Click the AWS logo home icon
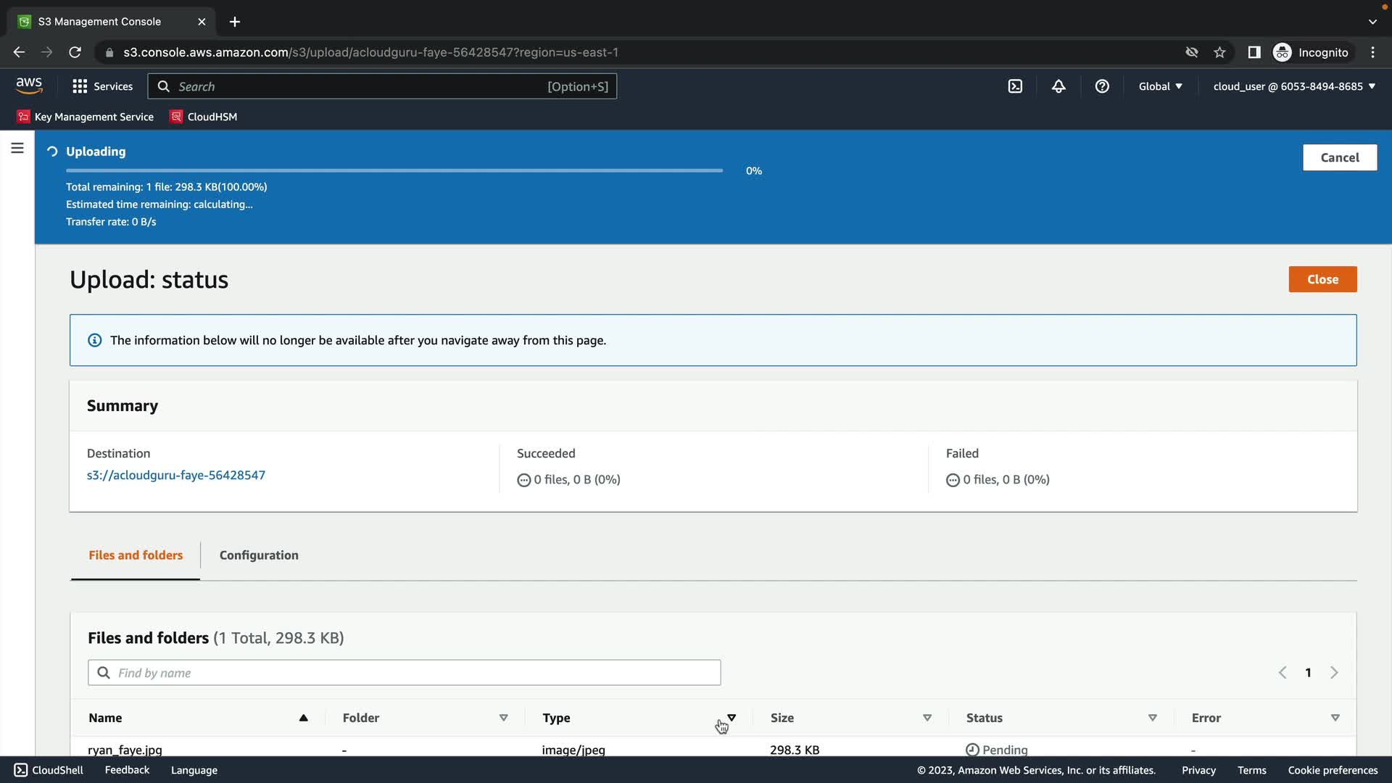Viewport: 1392px width, 783px height. coord(29,86)
